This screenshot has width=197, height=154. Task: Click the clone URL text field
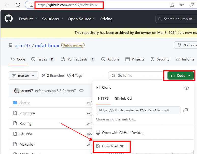pyautogui.click(x=138, y=110)
